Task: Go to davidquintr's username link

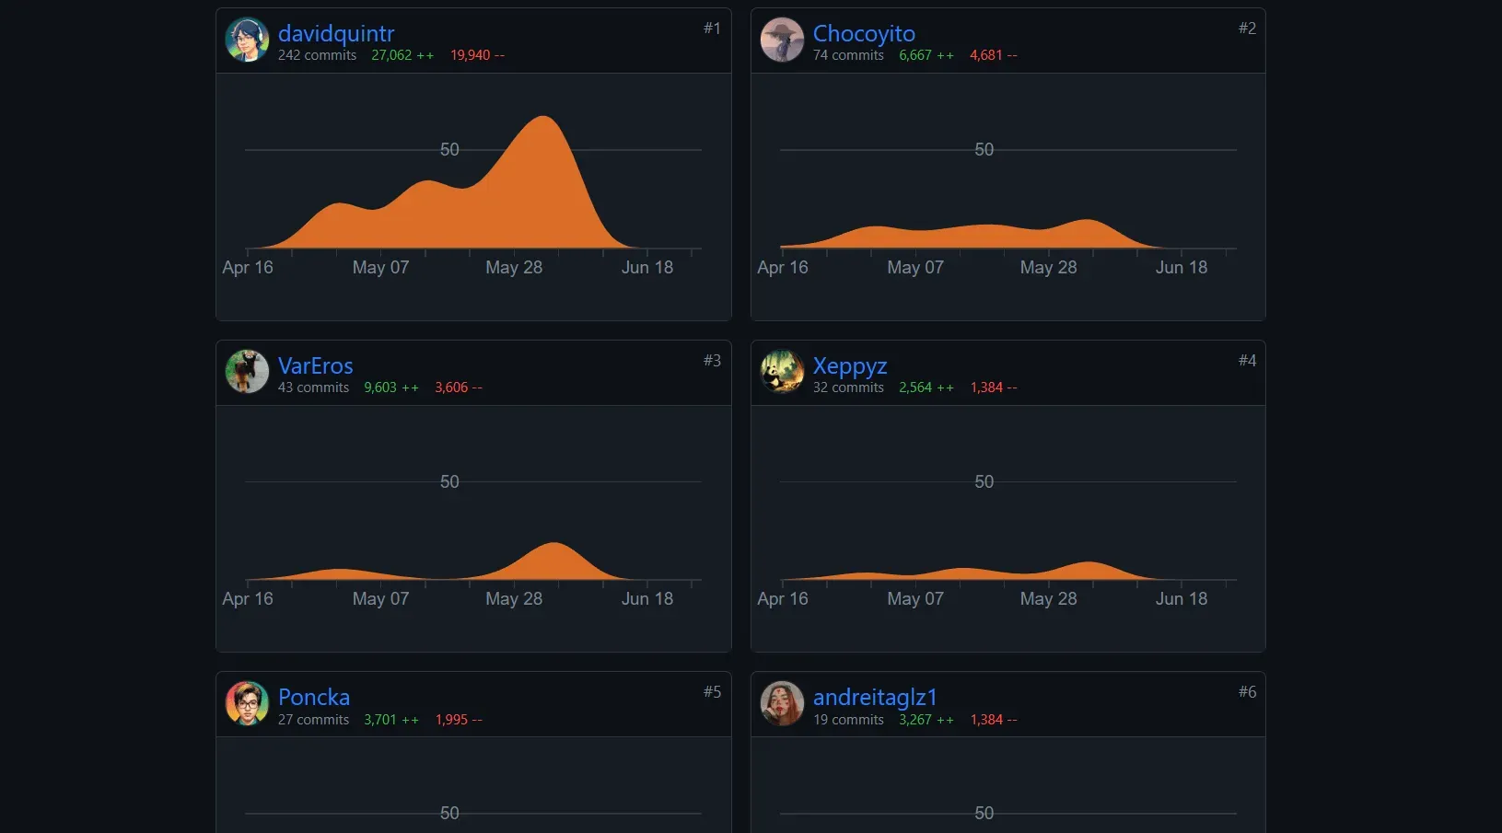Action: (x=336, y=34)
